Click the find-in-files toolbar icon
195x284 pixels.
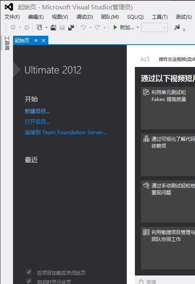(177, 27)
